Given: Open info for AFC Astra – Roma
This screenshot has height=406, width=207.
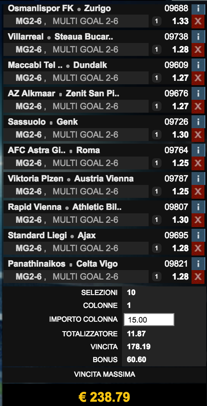Looking at the screenshot, I should tap(198, 151).
